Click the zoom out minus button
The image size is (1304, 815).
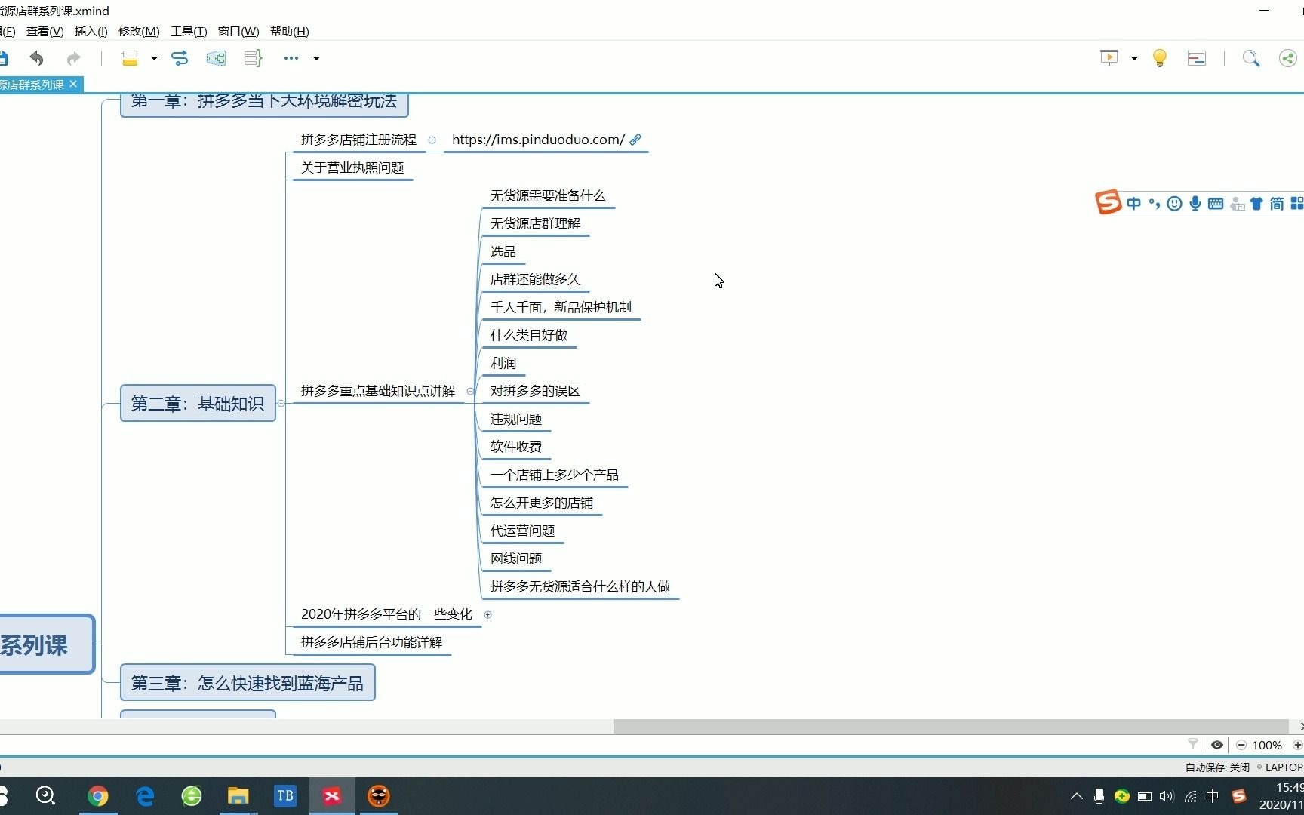[1241, 745]
